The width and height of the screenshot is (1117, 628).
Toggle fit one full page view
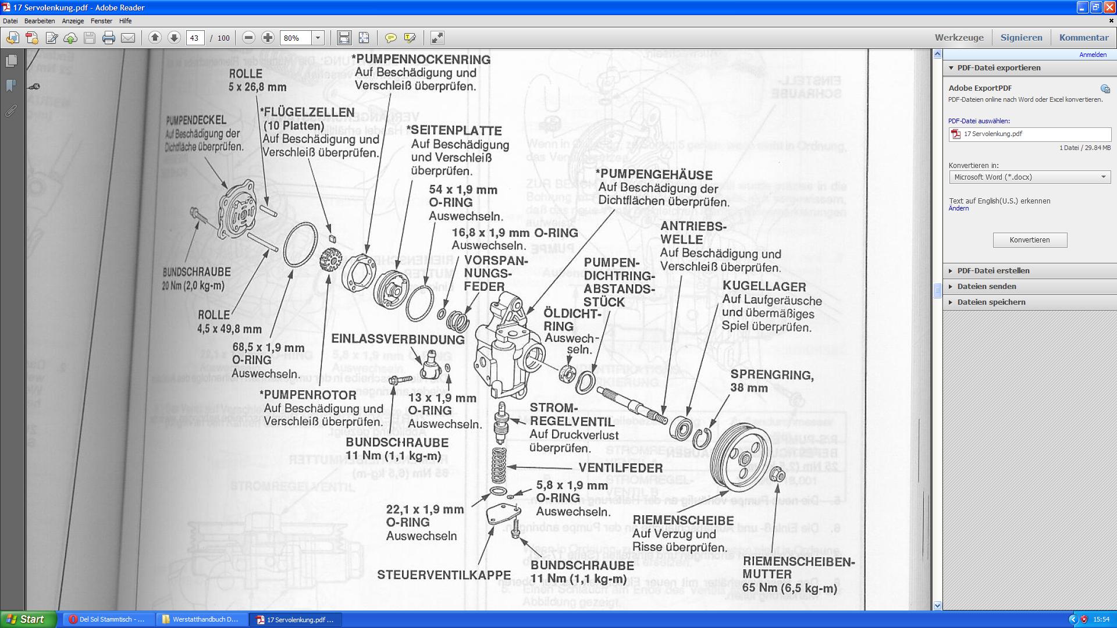364,38
